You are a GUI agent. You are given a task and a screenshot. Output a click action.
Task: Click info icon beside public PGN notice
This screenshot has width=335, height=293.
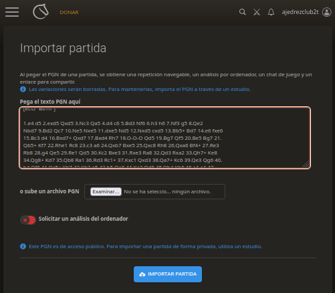(x=23, y=246)
